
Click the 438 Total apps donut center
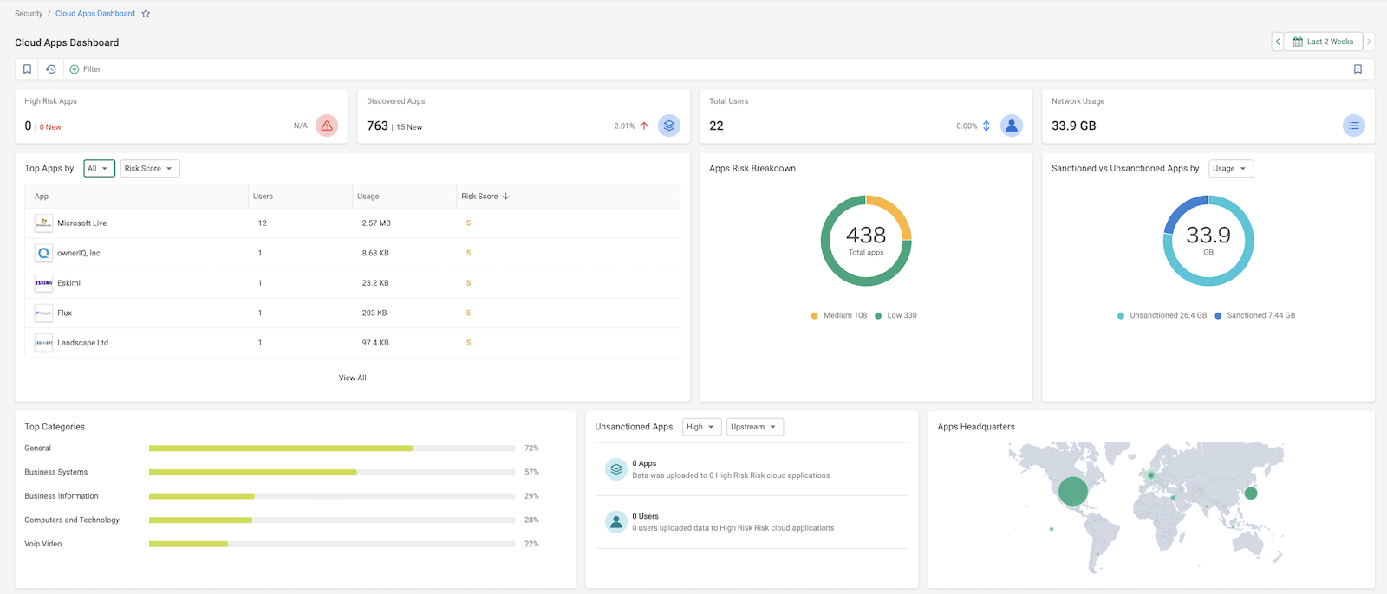866,240
